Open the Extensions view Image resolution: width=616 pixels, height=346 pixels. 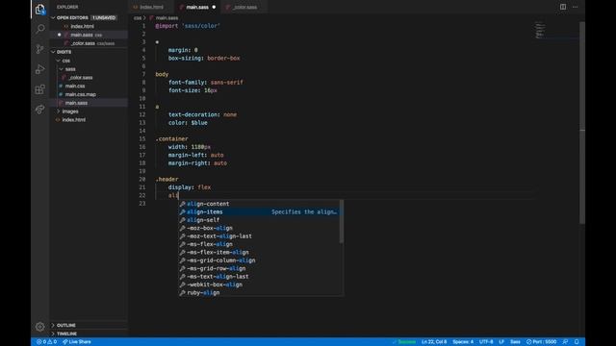point(40,89)
